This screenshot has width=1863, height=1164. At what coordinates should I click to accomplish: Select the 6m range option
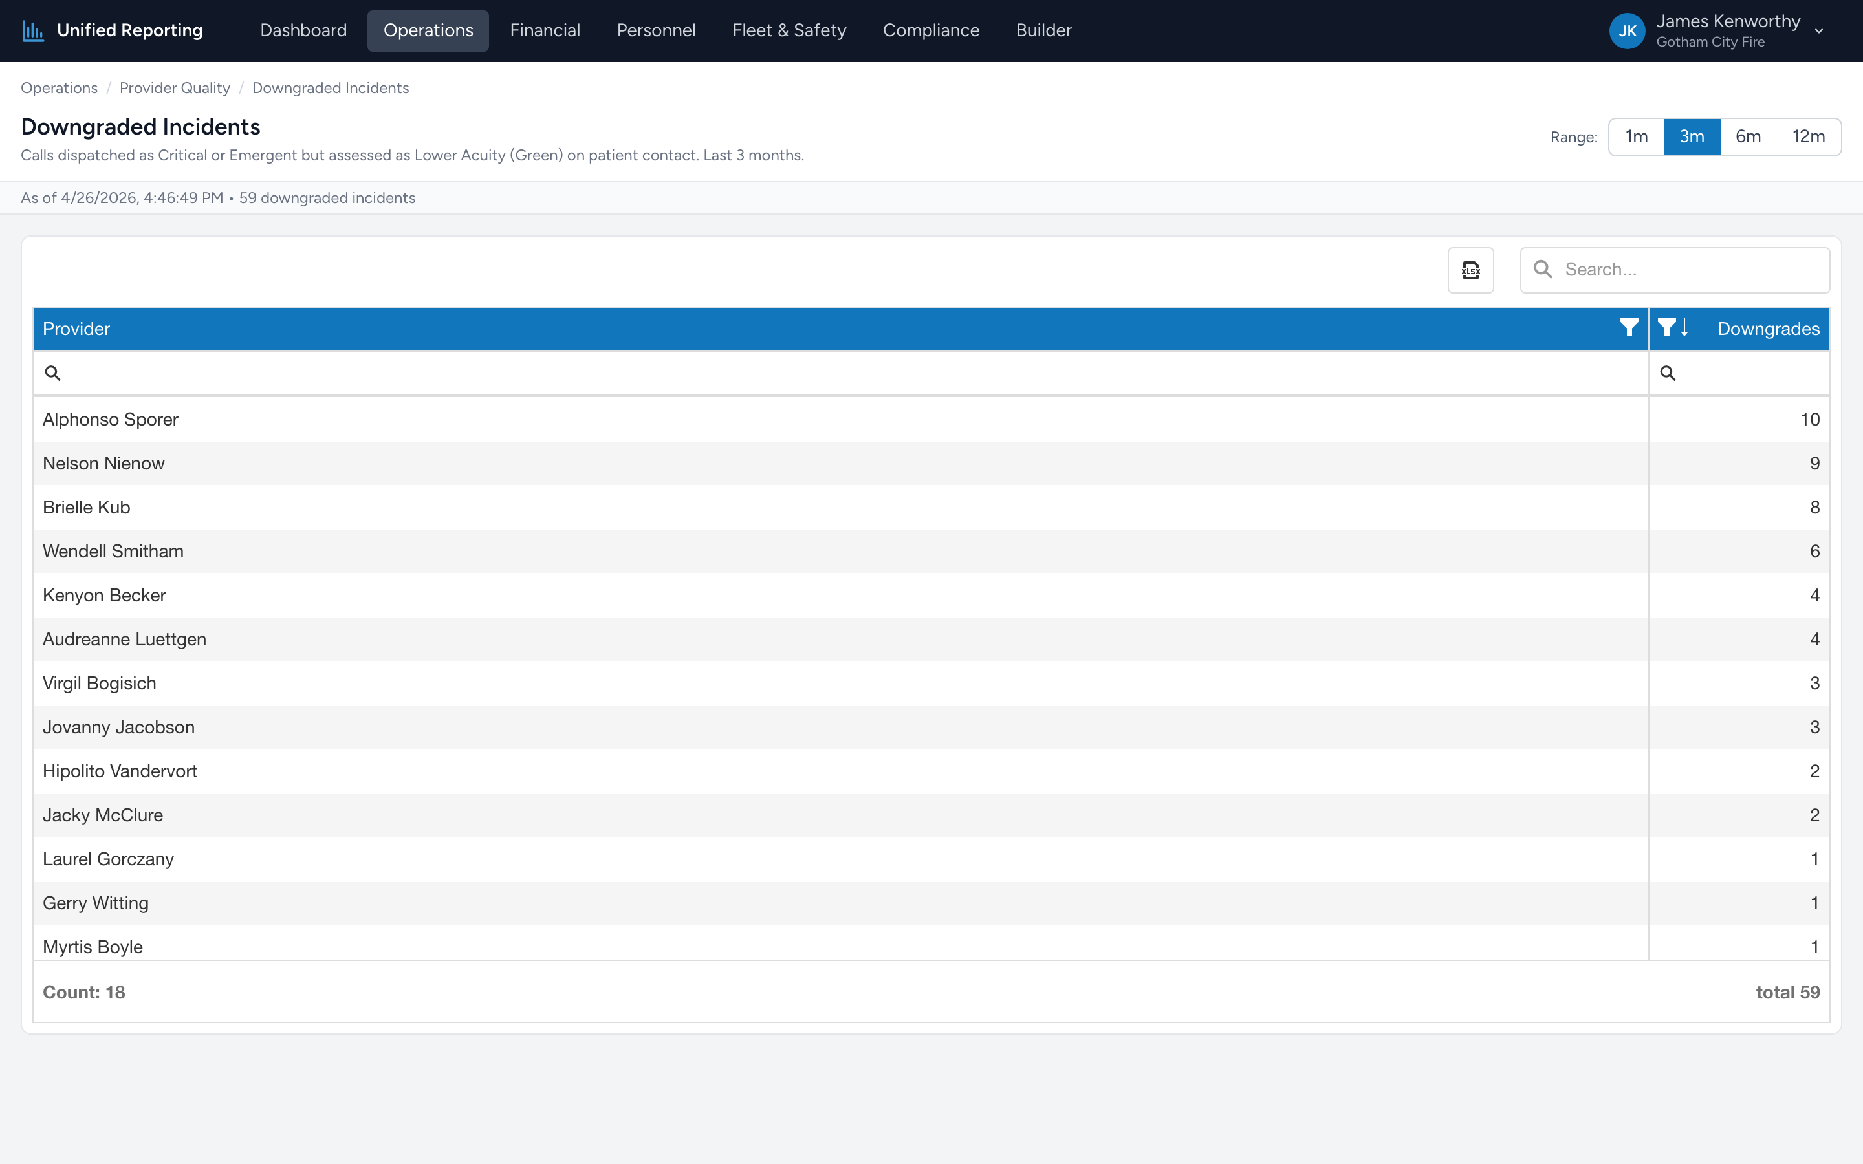coord(1747,137)
